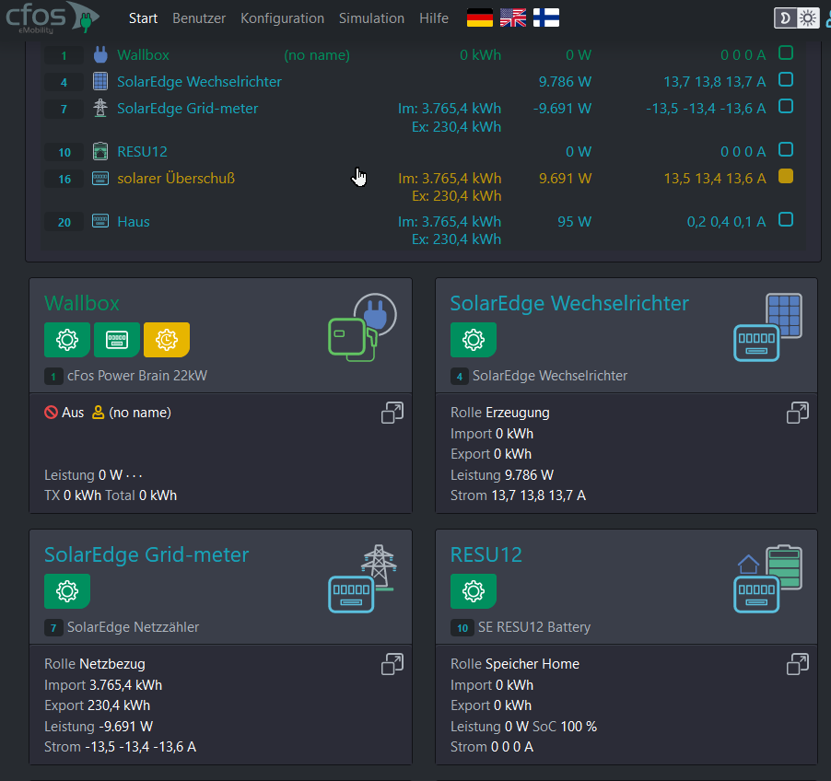Click the red Aus status icon
The image size is (831, 781).
pyautogui.click(x=51, y=413)
